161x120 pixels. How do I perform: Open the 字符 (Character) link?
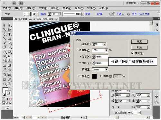point(88,14)
